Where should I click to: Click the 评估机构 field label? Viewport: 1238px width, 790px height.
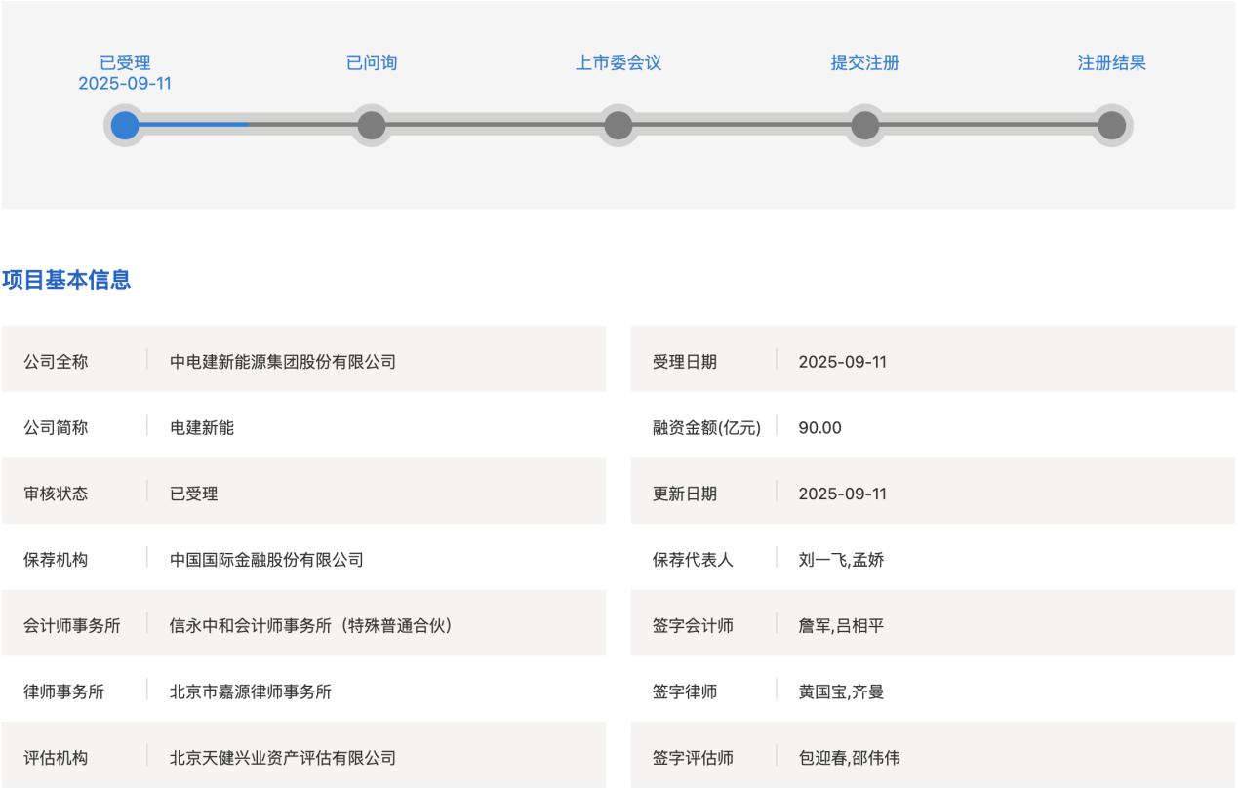click(56, 757)
